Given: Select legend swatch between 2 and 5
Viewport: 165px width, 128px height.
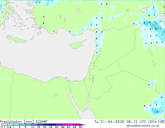Looking at the screenshot, I should 22,125.
